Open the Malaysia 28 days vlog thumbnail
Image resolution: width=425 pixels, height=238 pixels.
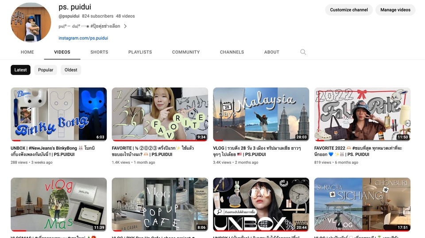click(x=261, y=114)
